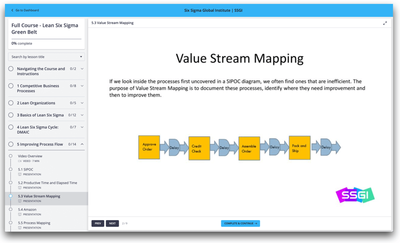
Task: Click the SSGI logo on the slide
Action: click(x=355, y=195)
